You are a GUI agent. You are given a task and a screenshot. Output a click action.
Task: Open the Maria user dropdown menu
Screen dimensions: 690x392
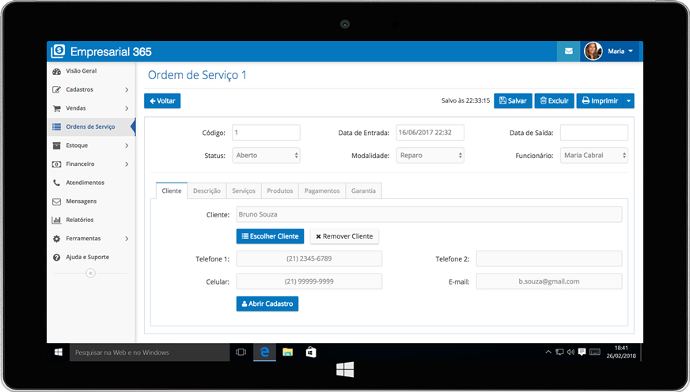point(620,51)
